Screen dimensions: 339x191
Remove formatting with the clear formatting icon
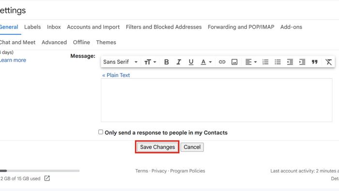tap(329, 62)
